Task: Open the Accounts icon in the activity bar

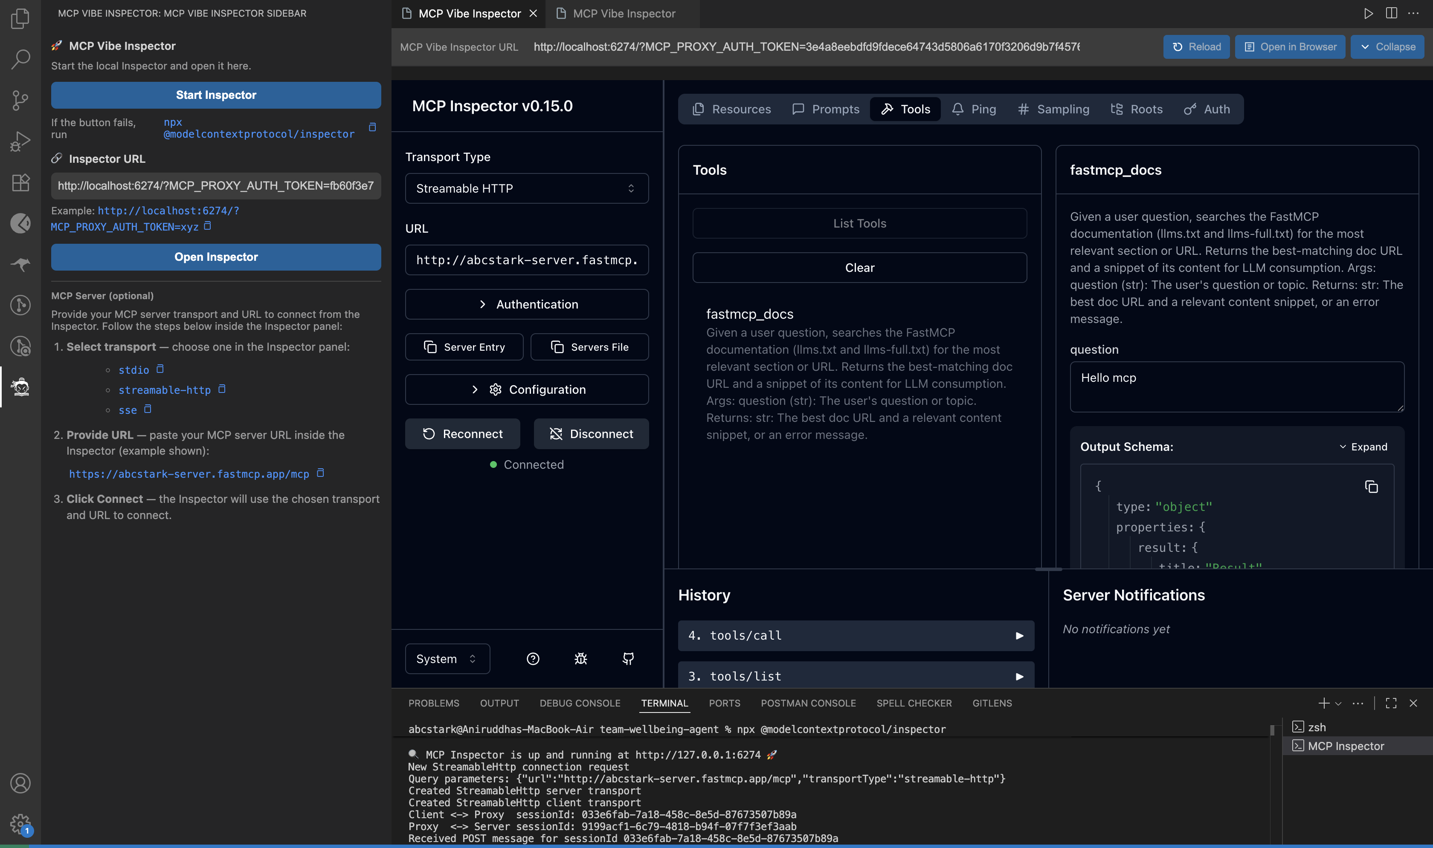Action: pos(20,783)
